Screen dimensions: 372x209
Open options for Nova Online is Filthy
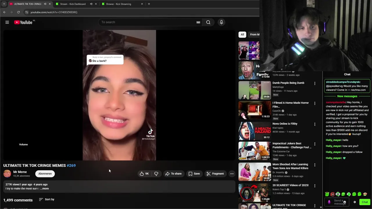point(315,124)
